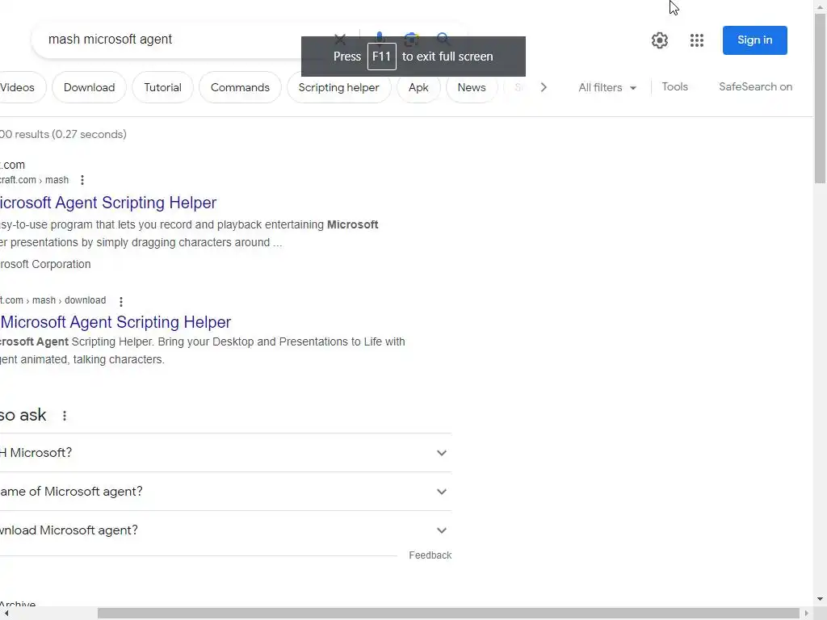
Task: Clear the search query with the X icon
Action: (x=340, y=39)
